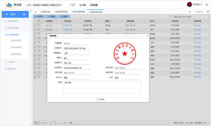Switch to the 启用登记 tab
The image size is (211, 126).
(44, 12)
